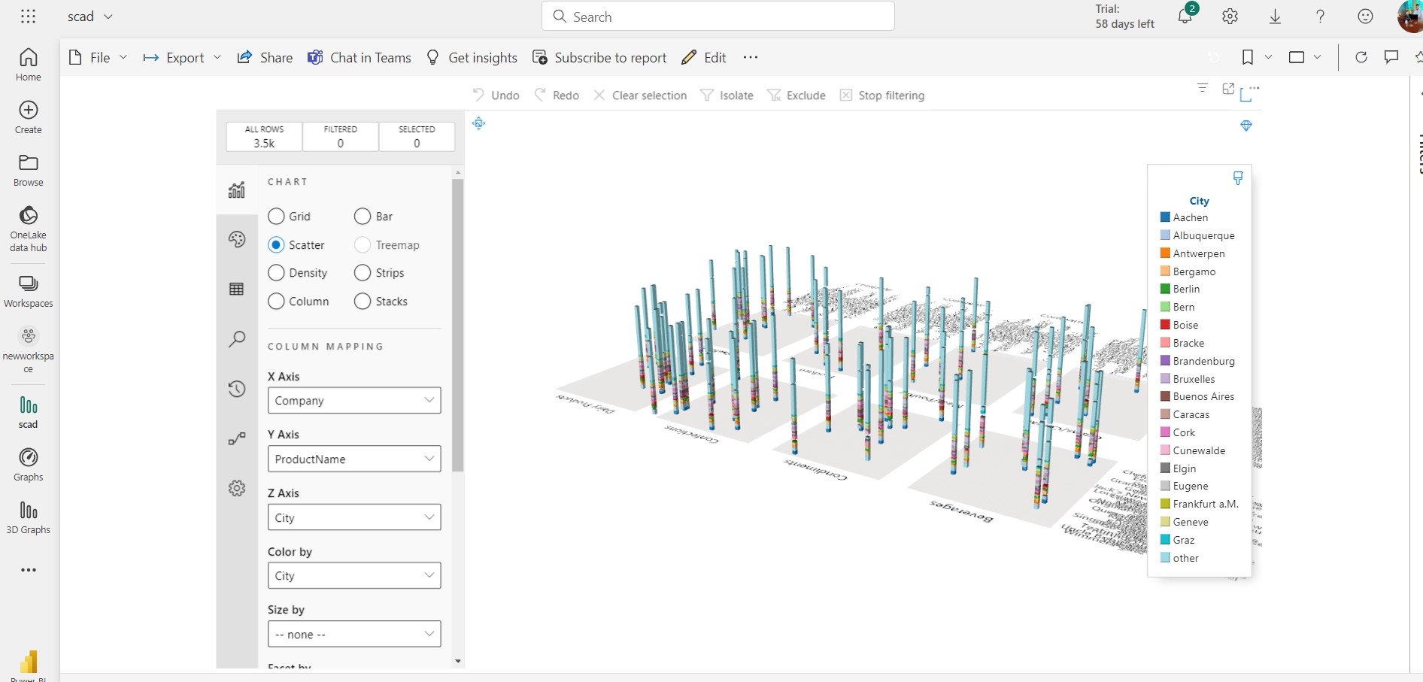1423x682 pixels.
Task: Click the filter icon on City legend
Action: [1237, 178]
